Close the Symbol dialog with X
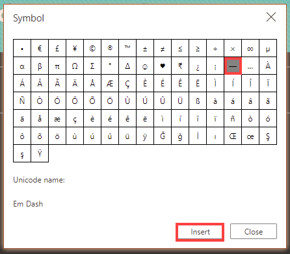 click(x=271, y=17)
